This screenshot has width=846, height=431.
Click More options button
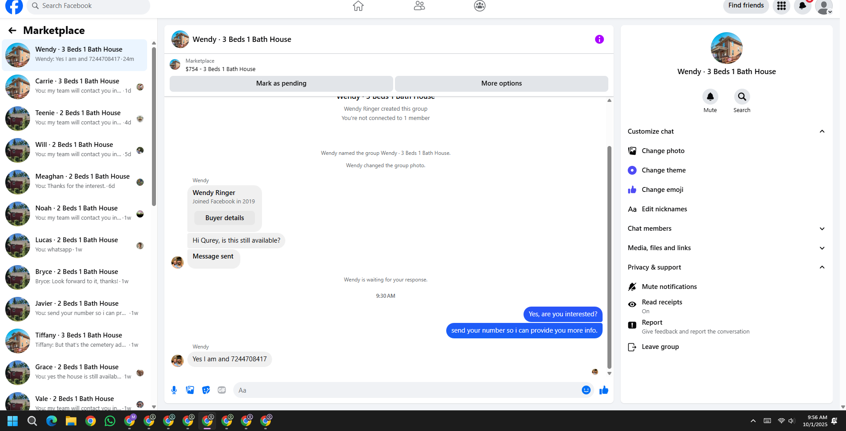point(501,83)
